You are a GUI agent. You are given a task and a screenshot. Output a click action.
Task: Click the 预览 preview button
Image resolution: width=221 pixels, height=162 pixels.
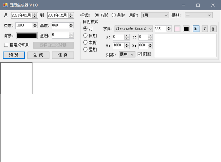14,55
